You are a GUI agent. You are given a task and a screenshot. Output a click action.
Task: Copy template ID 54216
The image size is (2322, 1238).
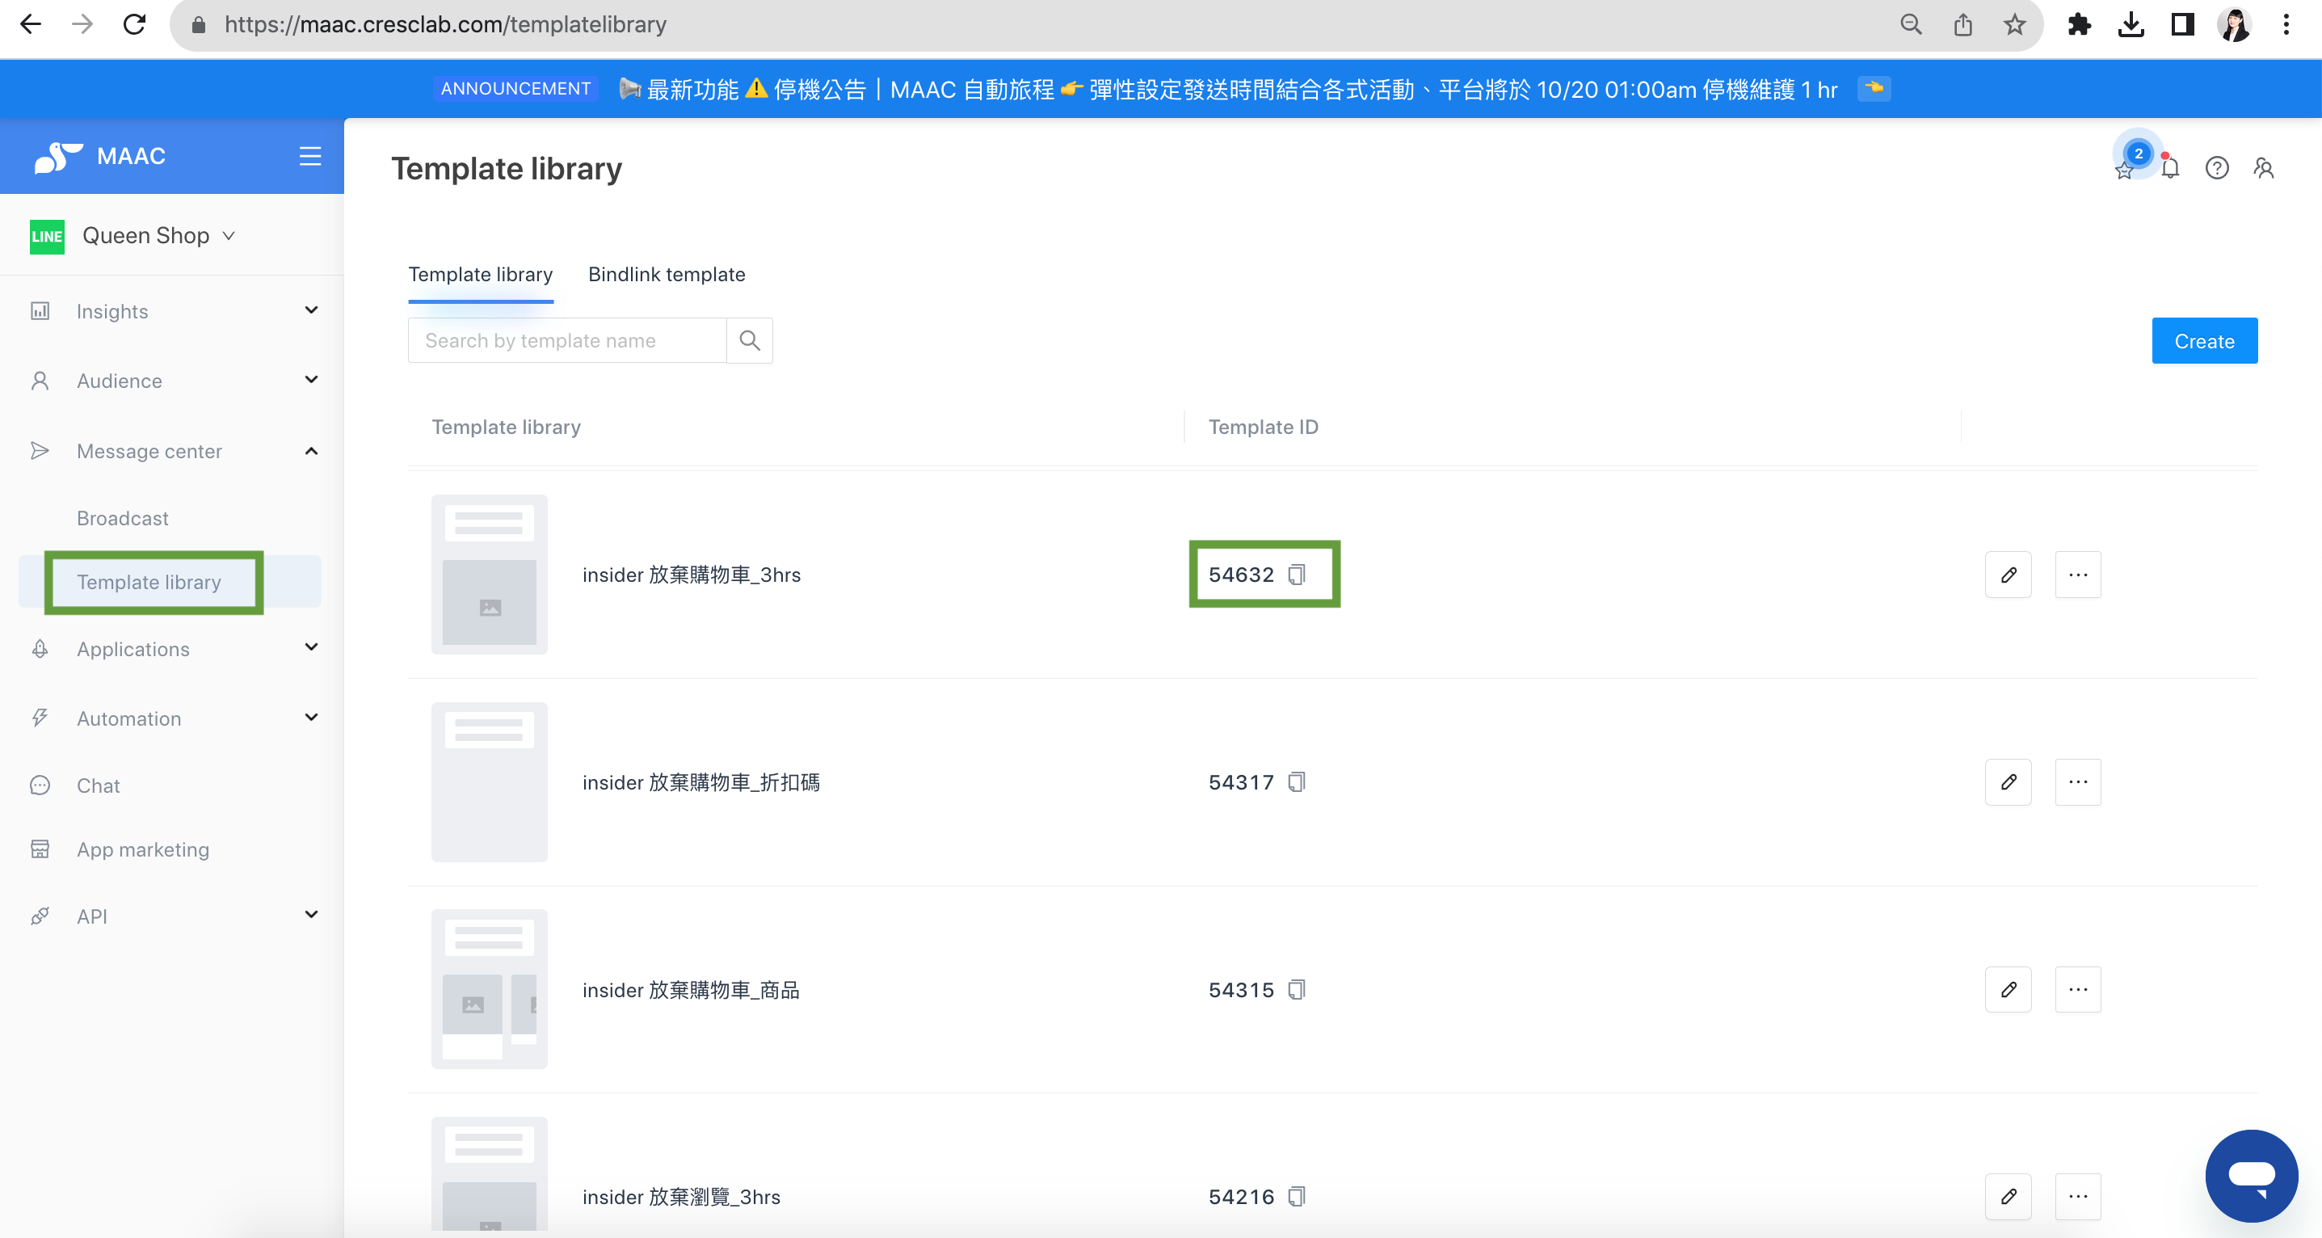tap(1296, 1197)
